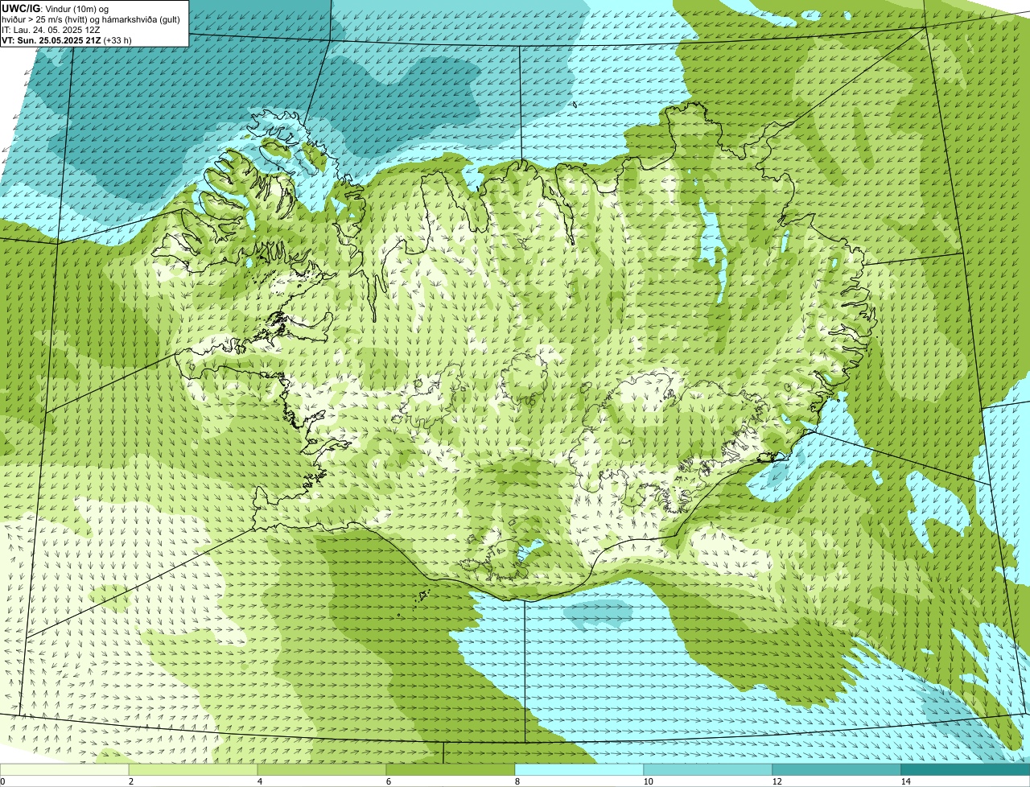Viewport: 1030px width, 787px height.
Task: Click the dark teal color segment above 14 m/s
Action: click(966, 769)
